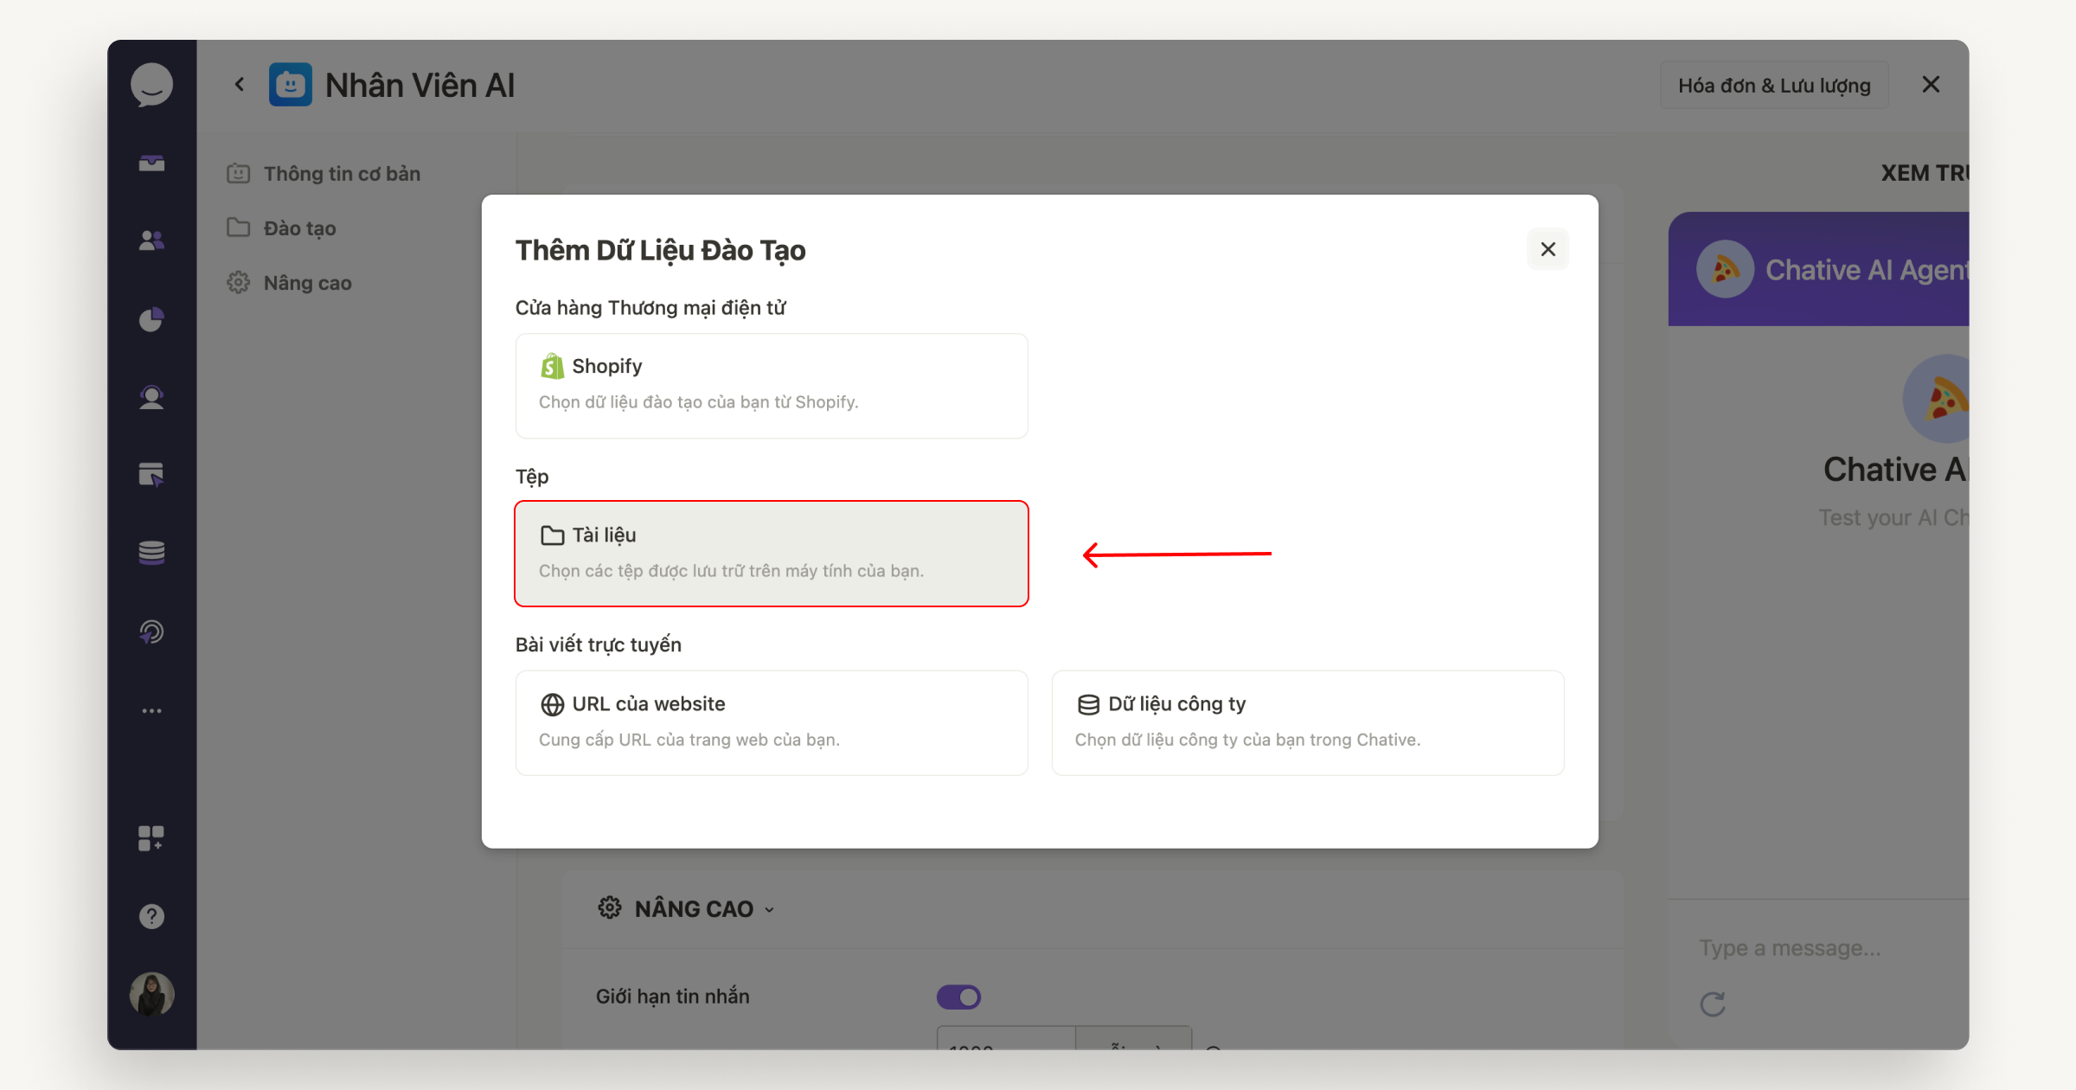This screenshot has width=2076, height=1090.
Task: Open the database stack icon in sidebar
Action: click(151, 553)
